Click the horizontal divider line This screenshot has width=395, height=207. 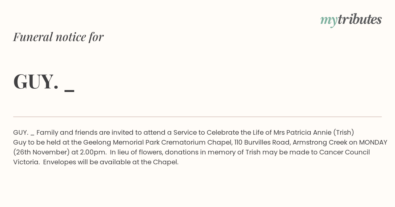coord(197,117)
